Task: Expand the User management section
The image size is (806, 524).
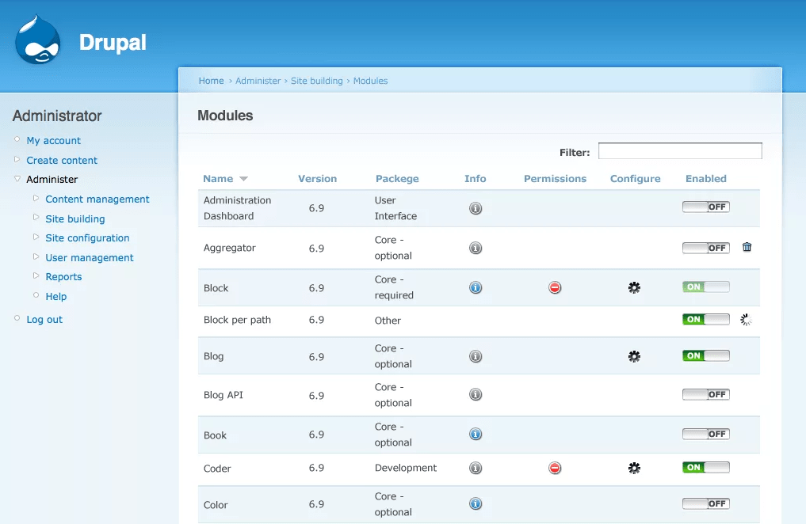Action: coord(90,257)
